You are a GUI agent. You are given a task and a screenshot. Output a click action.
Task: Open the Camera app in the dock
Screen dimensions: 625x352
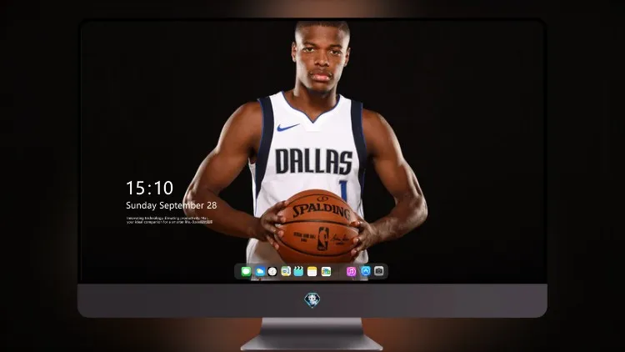379,271
